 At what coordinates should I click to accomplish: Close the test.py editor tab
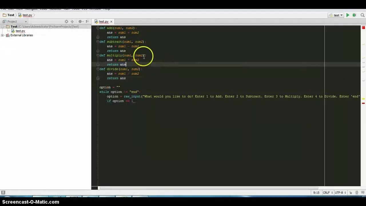tap(111, 22)
